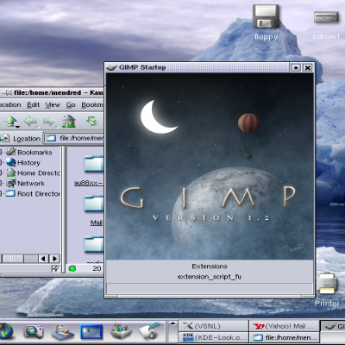Open the dropdown arrow under the Up button

pos(18,127)
